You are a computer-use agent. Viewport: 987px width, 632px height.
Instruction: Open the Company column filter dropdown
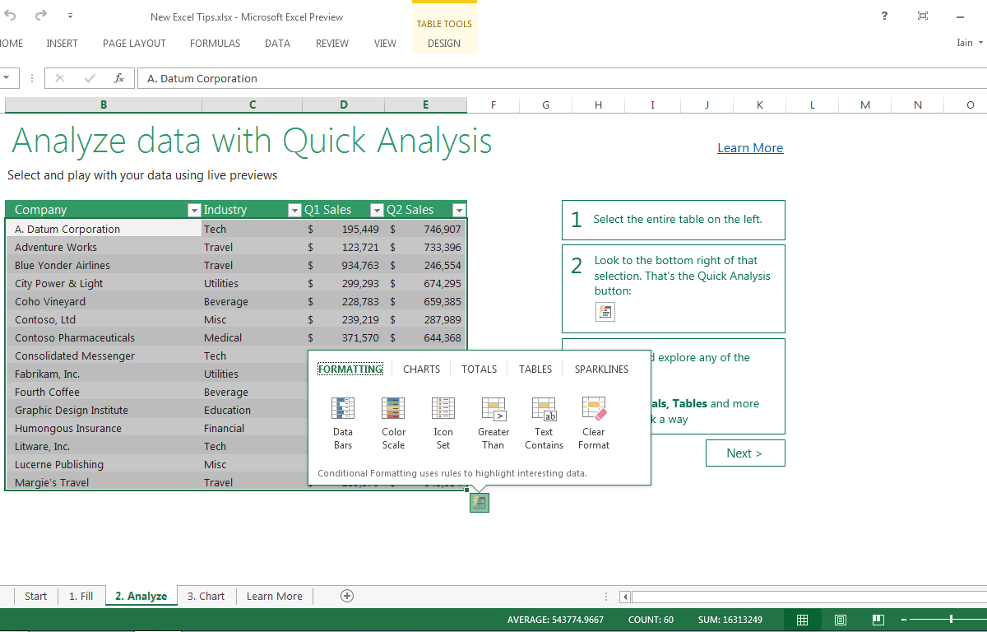(194, 210)
